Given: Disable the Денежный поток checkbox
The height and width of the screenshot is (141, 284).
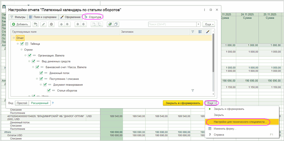Looking at the screenshot, I should pos(41,73).
